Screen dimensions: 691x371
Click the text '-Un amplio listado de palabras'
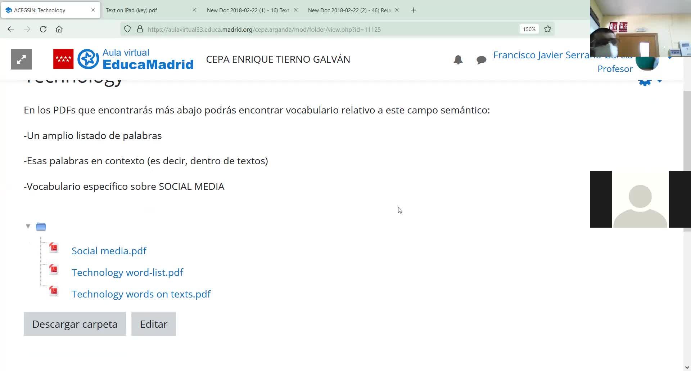[93, 135]
